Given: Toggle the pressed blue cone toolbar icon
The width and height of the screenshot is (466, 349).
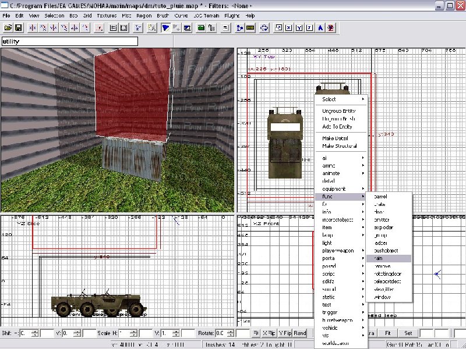Looking at the screenshot, I should (x=165, y=28).
